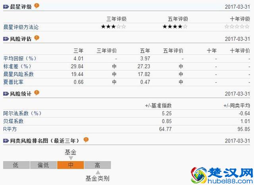
Task: Click the alpha peer average value -0.64
Action: pos(244,113)
